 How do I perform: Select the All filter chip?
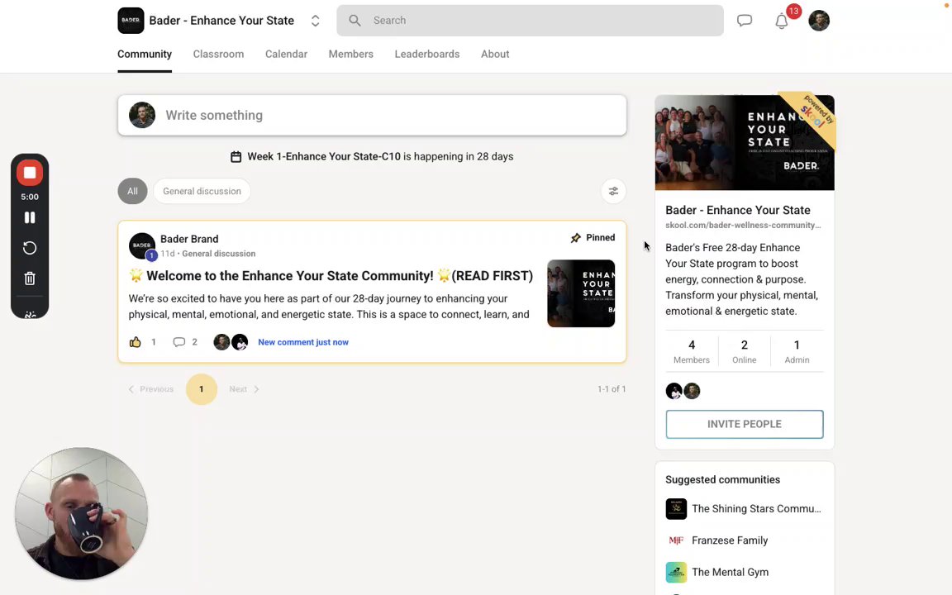[132, 191]
